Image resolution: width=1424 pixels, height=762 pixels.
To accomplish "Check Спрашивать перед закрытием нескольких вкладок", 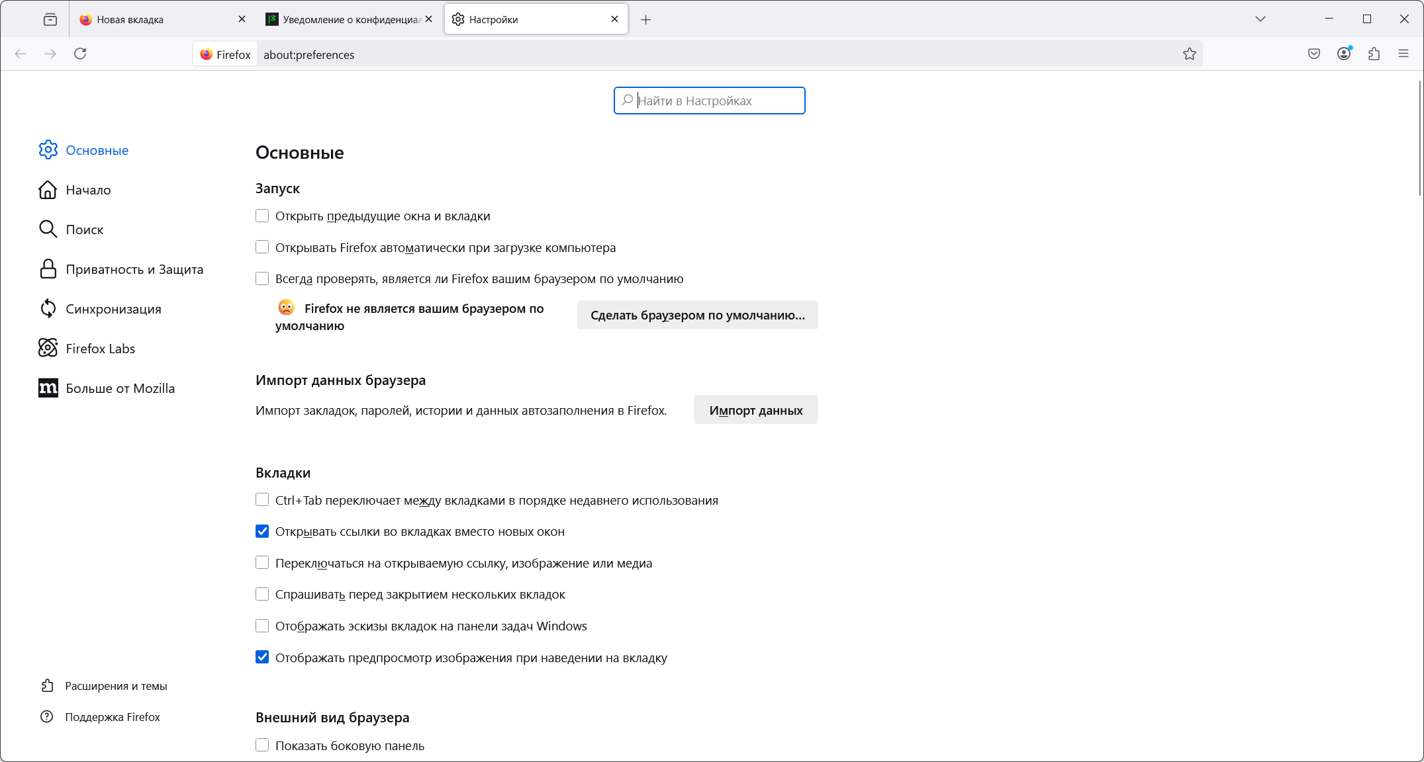I will 262,594.
